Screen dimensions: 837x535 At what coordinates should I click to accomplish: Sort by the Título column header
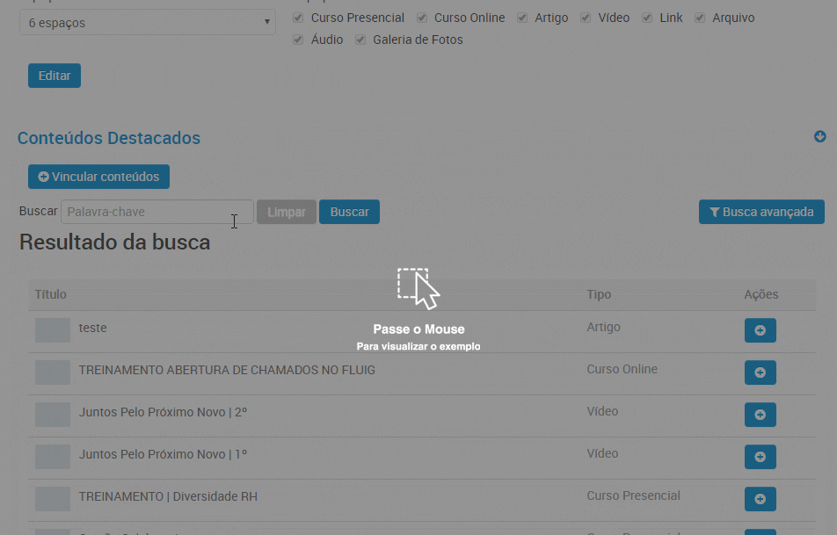point(51,294)
